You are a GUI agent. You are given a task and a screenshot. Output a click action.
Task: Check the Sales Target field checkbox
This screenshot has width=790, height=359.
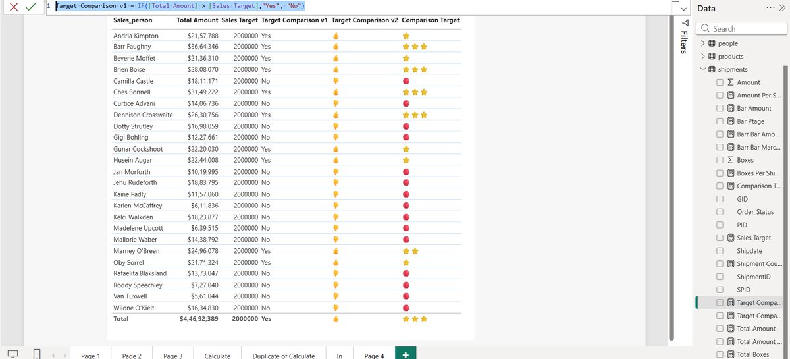[720, 238]
